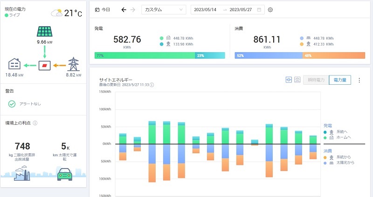Click the solar panel icon
This screenshot has height=197, width=373.
44,31
